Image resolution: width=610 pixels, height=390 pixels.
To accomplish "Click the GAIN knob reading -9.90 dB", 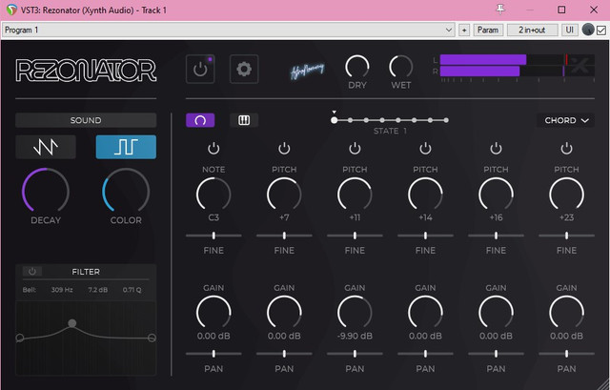I will tap(355, 313).
